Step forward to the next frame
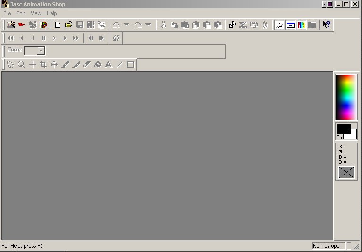The height and width of the screenshot is (252, 362). (65, 38)
